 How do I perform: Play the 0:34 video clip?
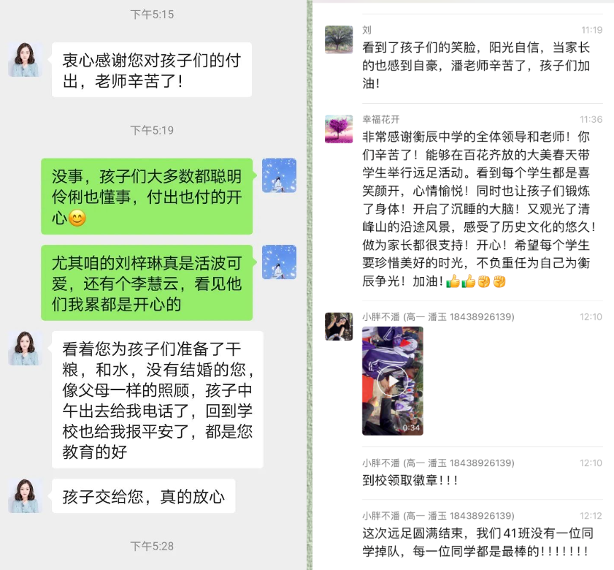click(392, 381)
